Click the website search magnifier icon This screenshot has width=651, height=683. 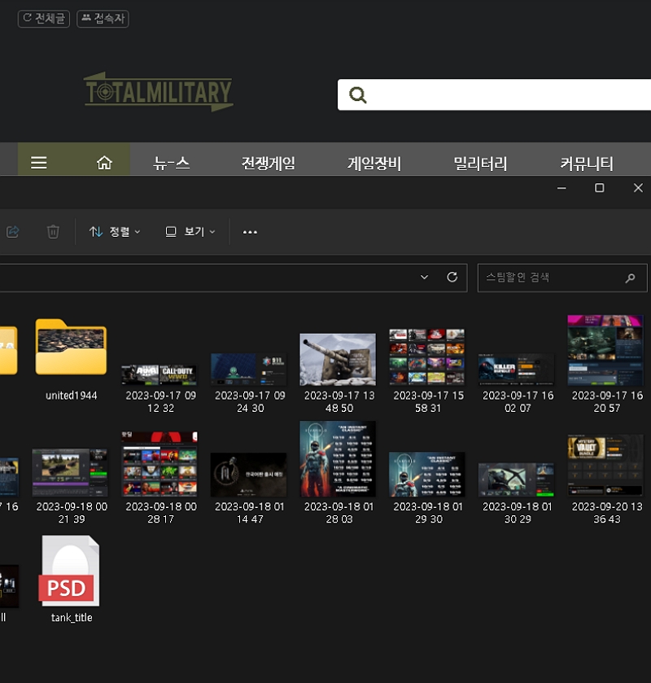click(x=358, y=94)
